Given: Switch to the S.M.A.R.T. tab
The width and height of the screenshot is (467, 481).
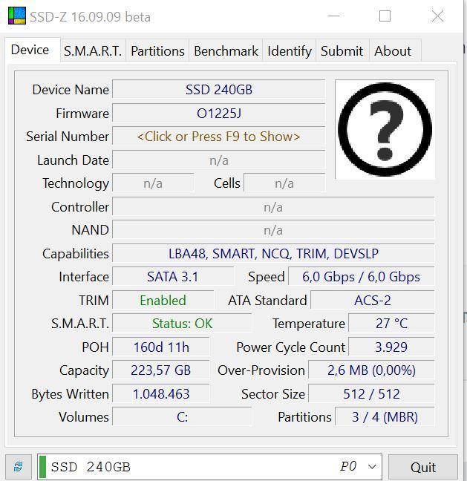Looking at the screenshot, I should [92, 50].
